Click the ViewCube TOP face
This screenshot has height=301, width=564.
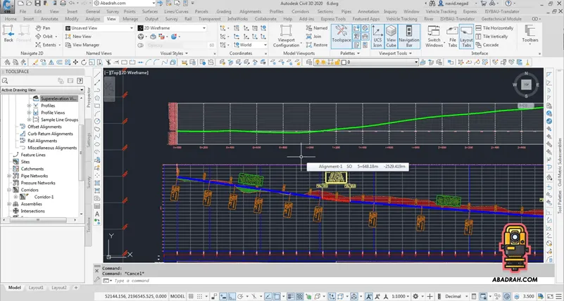pos(526,84)
